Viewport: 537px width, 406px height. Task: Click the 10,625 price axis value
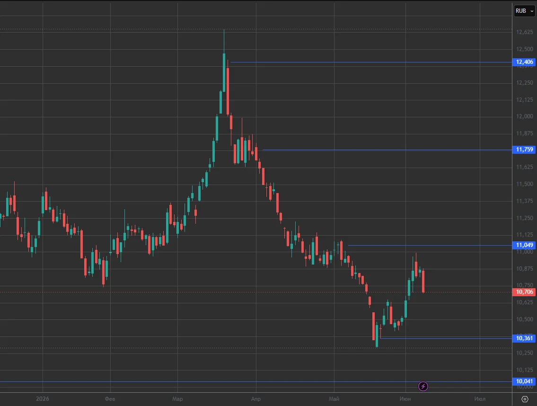(x=525, y=302)
